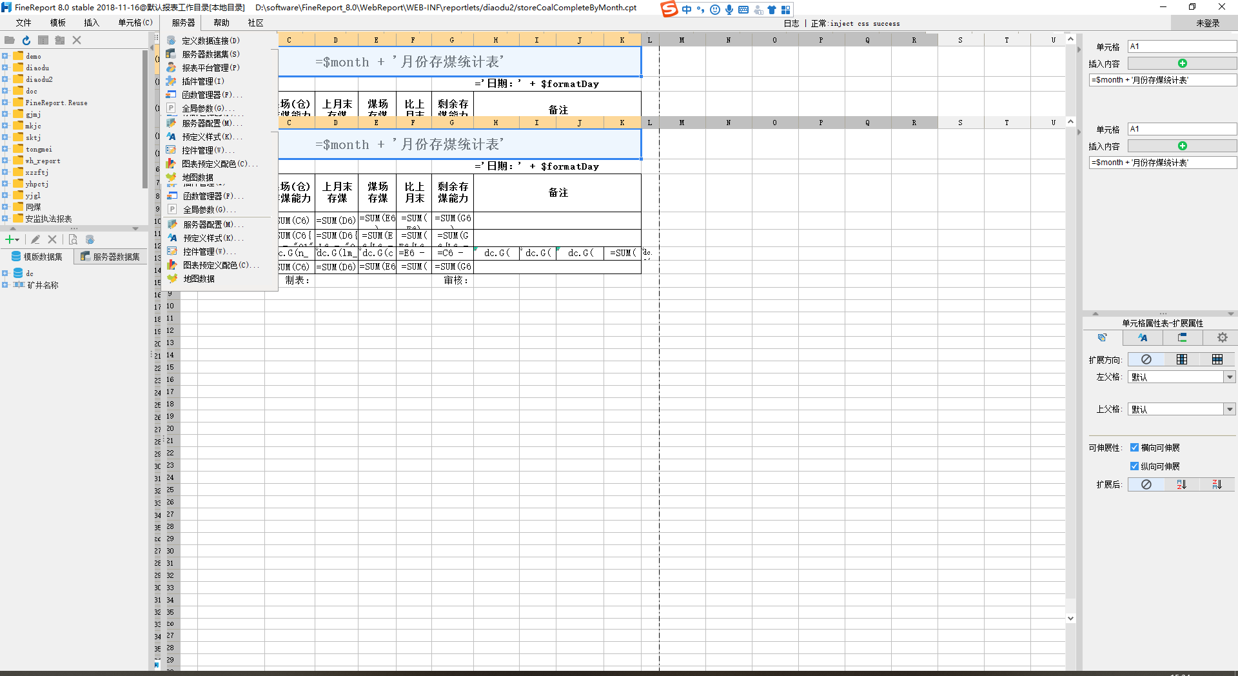Click the Sogou skin shirt icon

772,10
